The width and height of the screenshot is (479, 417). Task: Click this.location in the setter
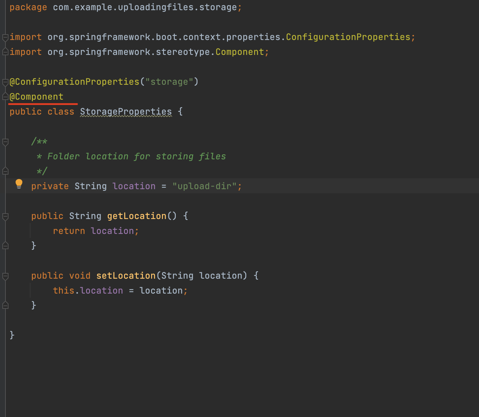click(88, 291)
